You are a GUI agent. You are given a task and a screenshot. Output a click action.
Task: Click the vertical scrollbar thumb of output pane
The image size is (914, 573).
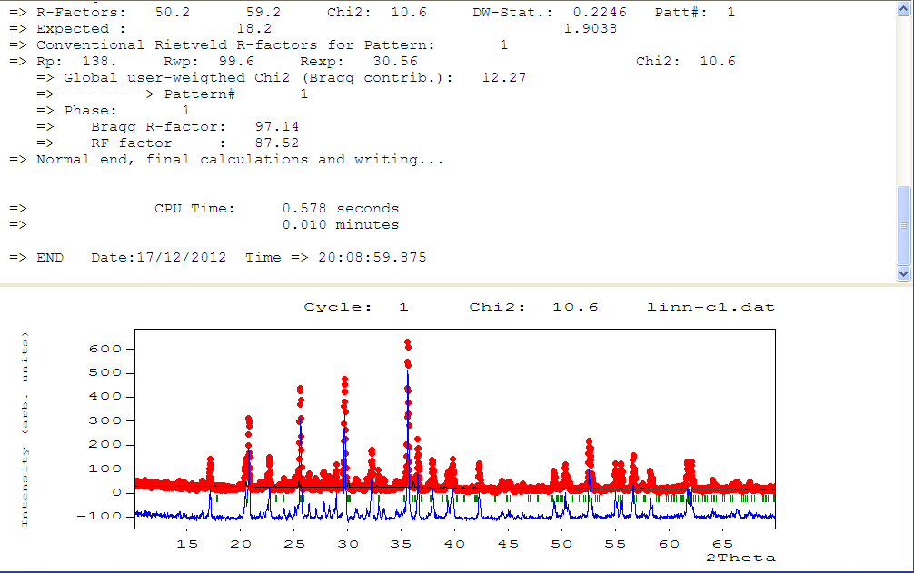tap(903, 225)
